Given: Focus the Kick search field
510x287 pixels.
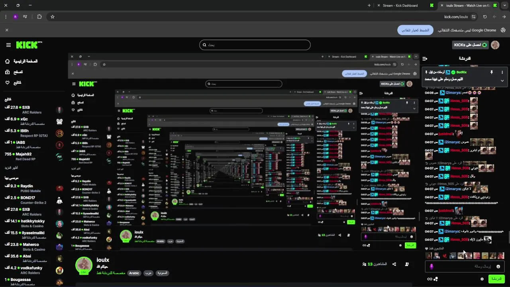Looking at the screenshot, I should 255,45.
